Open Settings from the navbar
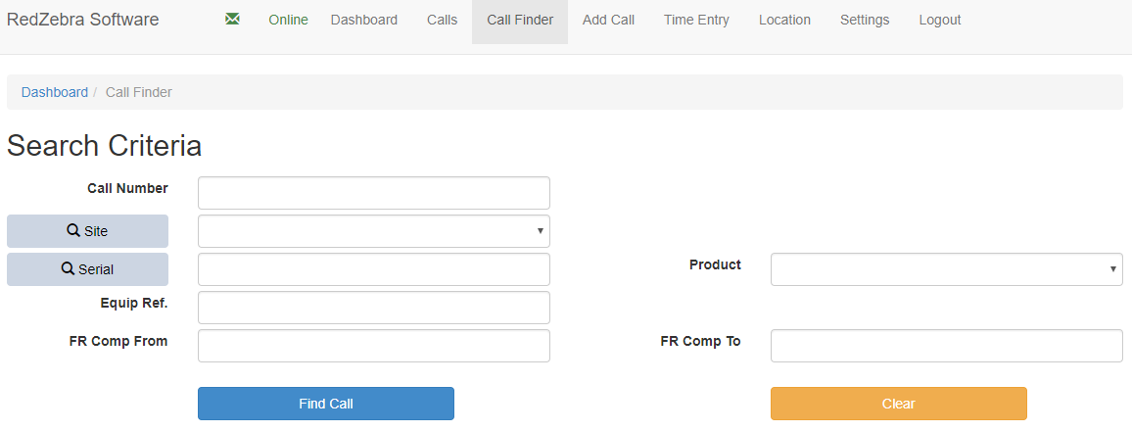Screen dimensions: 1132x431 (x=865, y=20)
